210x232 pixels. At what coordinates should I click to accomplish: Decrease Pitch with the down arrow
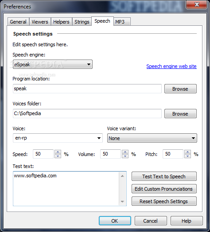click(187, 156)
